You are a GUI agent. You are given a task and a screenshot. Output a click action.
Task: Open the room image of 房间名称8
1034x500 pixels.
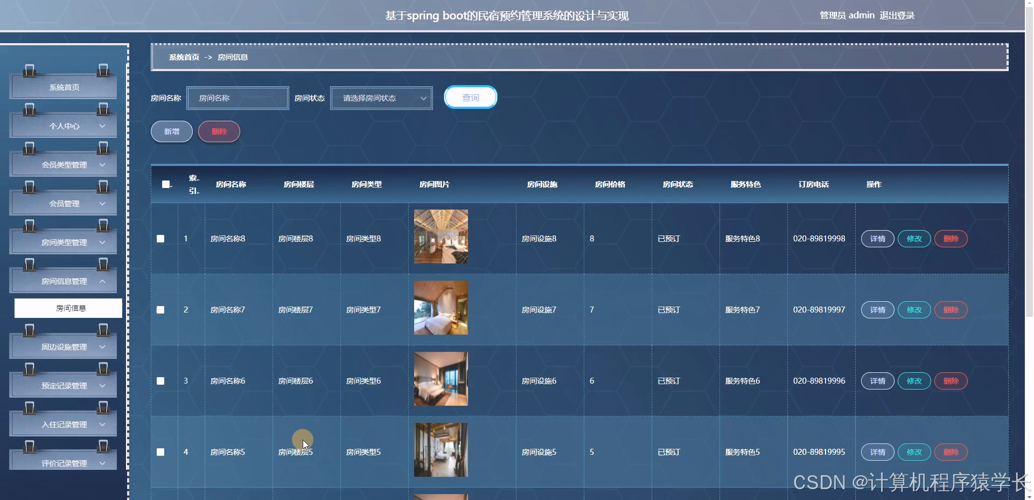pos(441,237)
